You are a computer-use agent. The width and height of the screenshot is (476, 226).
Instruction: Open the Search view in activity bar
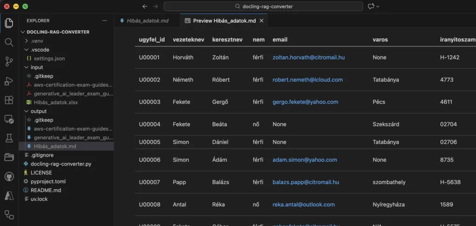tap(9, 42)
